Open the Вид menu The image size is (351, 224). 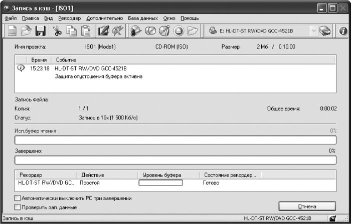tap(48, 18)
